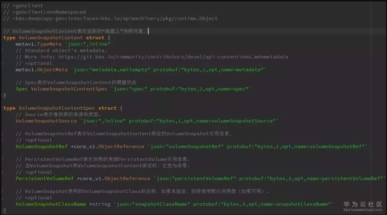387x215 pixels.
Task: Click the comment starting '当VolumeSnapshot和VolumeSnapshotContent绑定时'
Action: [103, 166]
